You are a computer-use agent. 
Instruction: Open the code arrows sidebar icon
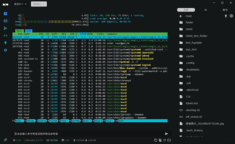pos(5,36)
